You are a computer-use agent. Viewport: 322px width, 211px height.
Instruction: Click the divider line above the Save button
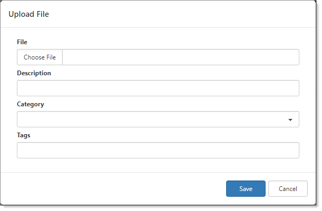158,172
